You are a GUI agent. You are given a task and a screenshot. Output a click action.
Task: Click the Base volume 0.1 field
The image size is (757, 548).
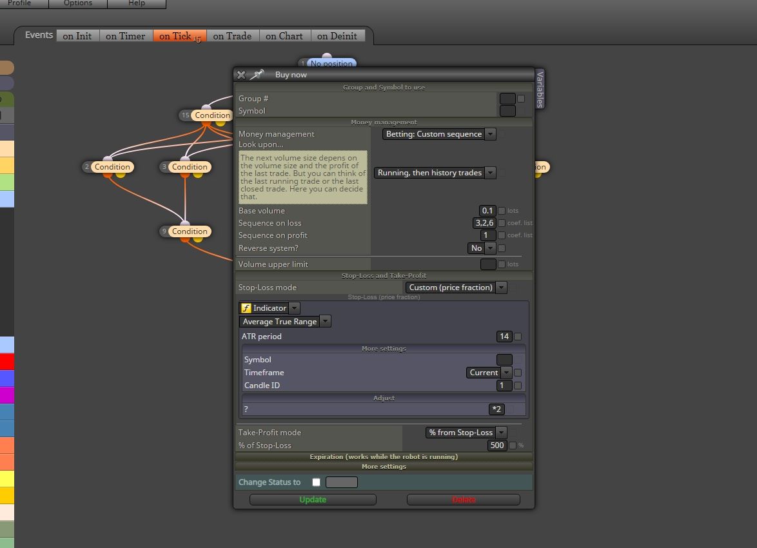[x=487, y=211]
